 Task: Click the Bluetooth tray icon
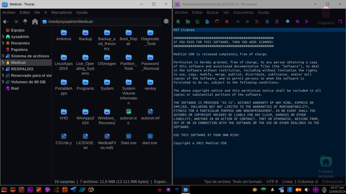pyautogui.click(x=290, y=190)
